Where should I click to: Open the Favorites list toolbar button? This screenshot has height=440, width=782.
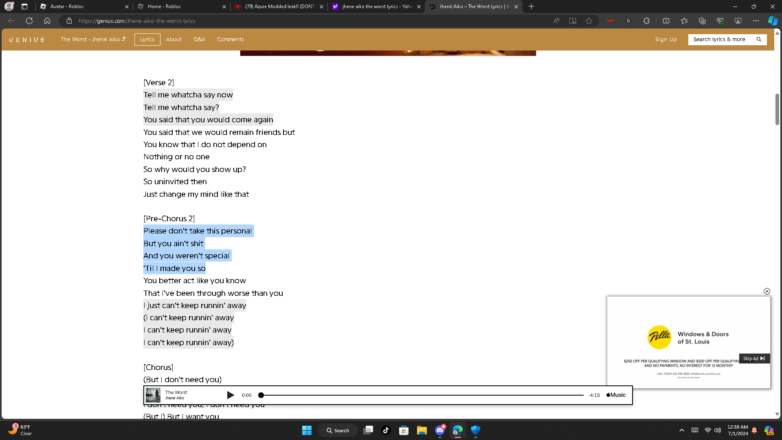[x=684, y=21]
